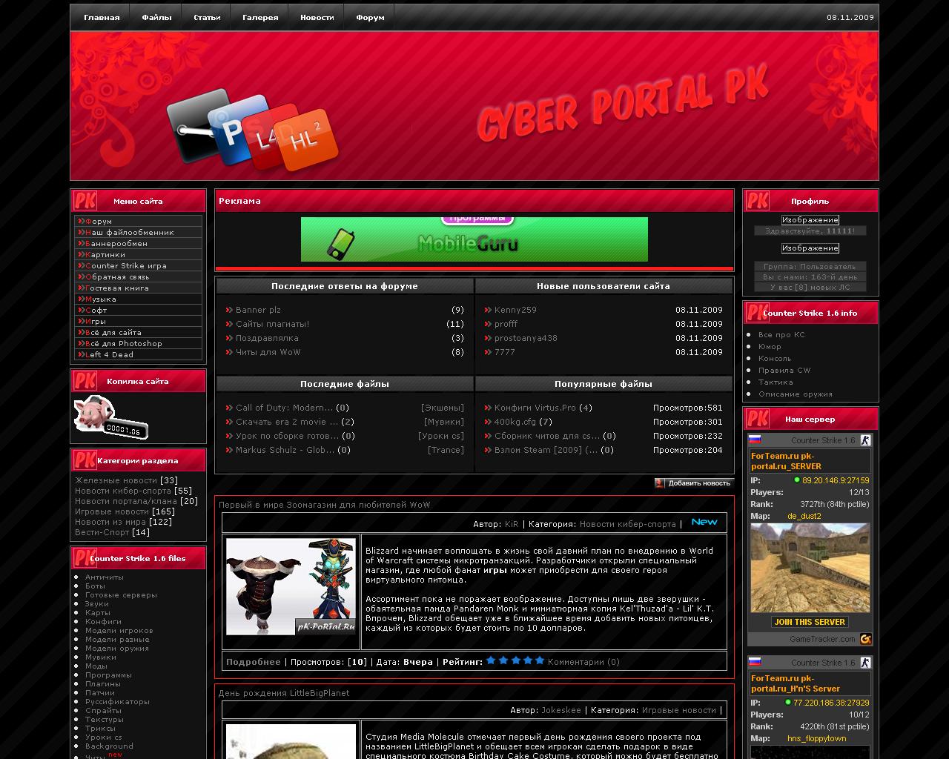
Task: Open the ForTeam.ru pk-portal.ru_H'n'S Server link
Action: tap(796, 683)
